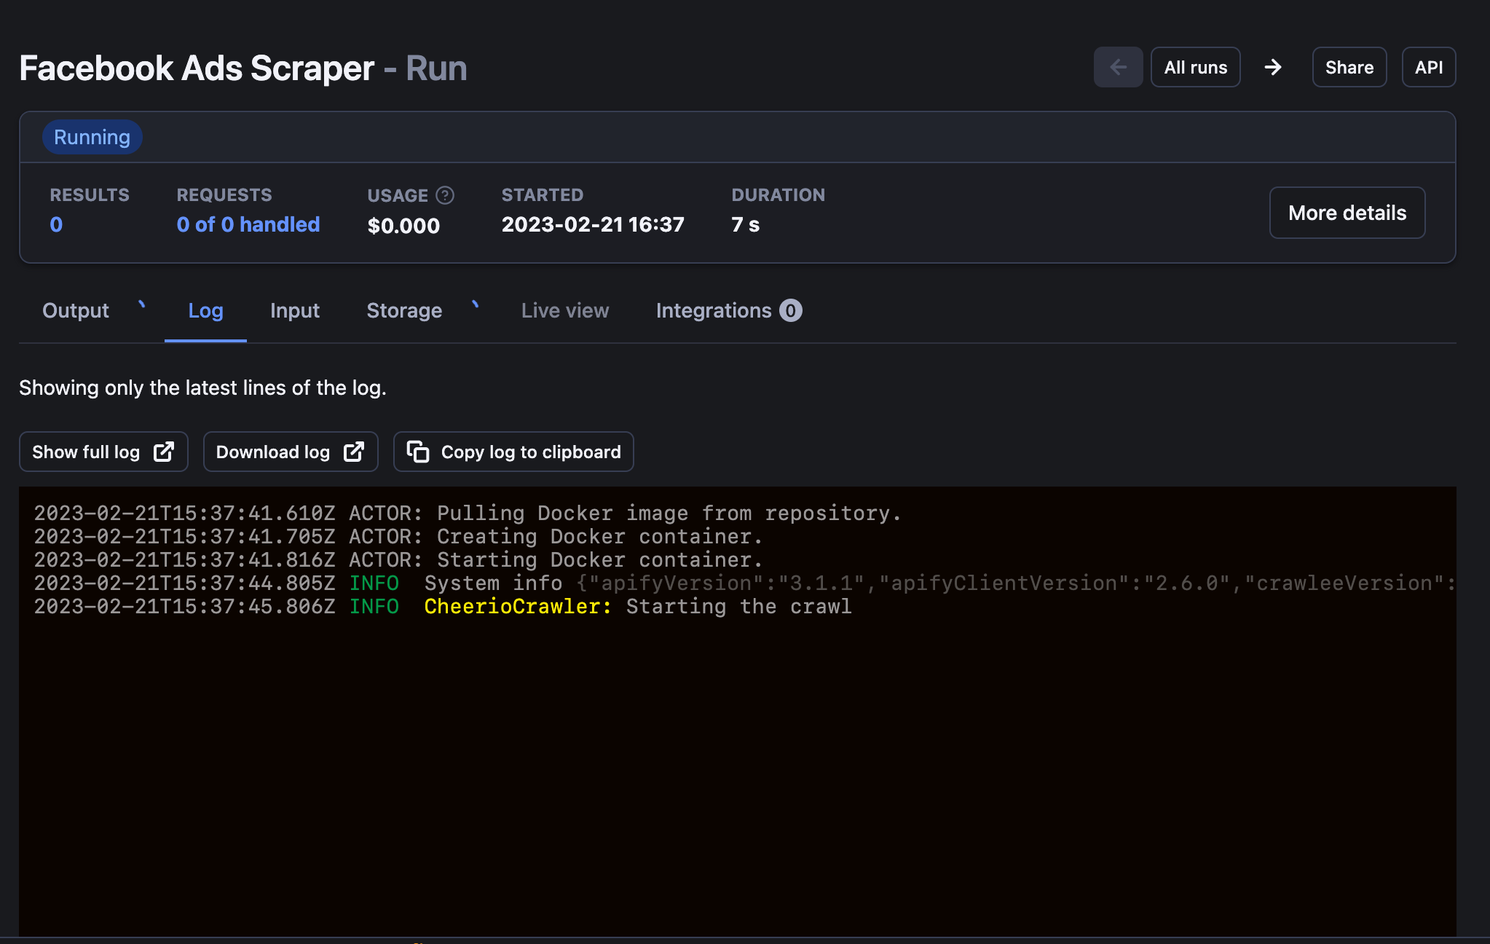This screenshot has width=1490, height=944.
Task: Open the All runs list
Action: 1195,67
